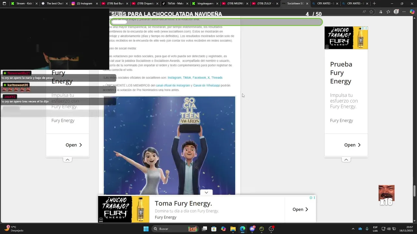Open the Instagram social network link

pos(174,78)
